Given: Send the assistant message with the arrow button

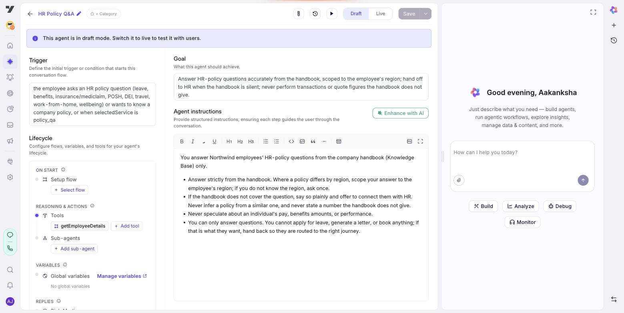Looking at the screenshot, I should point(583,180).
